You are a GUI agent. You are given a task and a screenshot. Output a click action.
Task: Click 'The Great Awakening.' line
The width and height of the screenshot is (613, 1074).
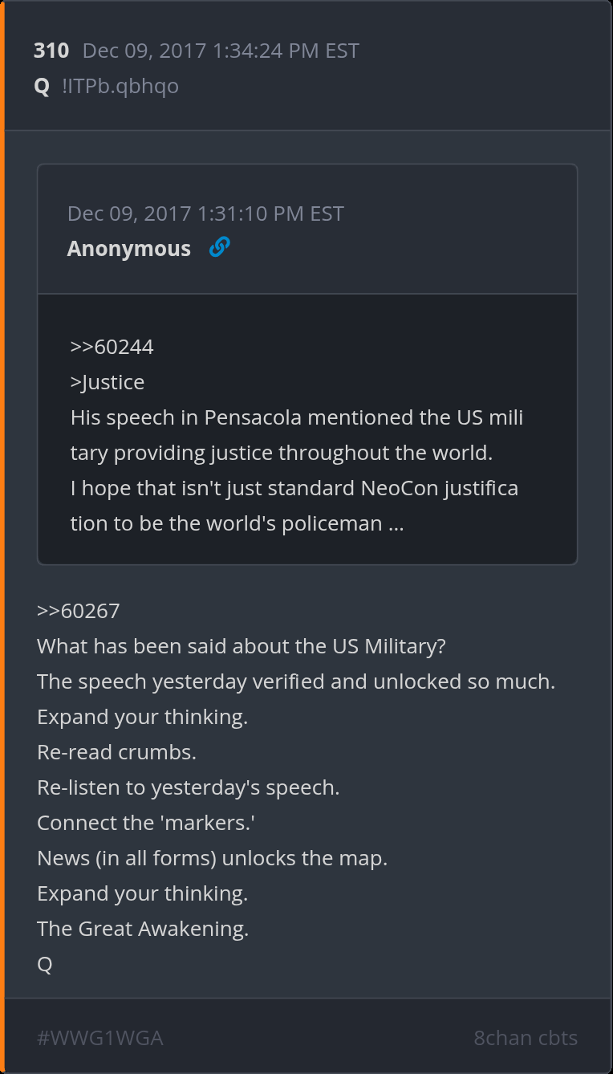click(143, 929)
